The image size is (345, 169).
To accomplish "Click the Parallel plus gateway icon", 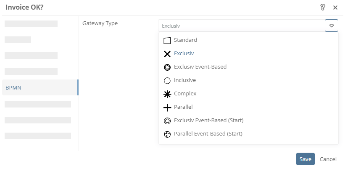I will (167, 108).
